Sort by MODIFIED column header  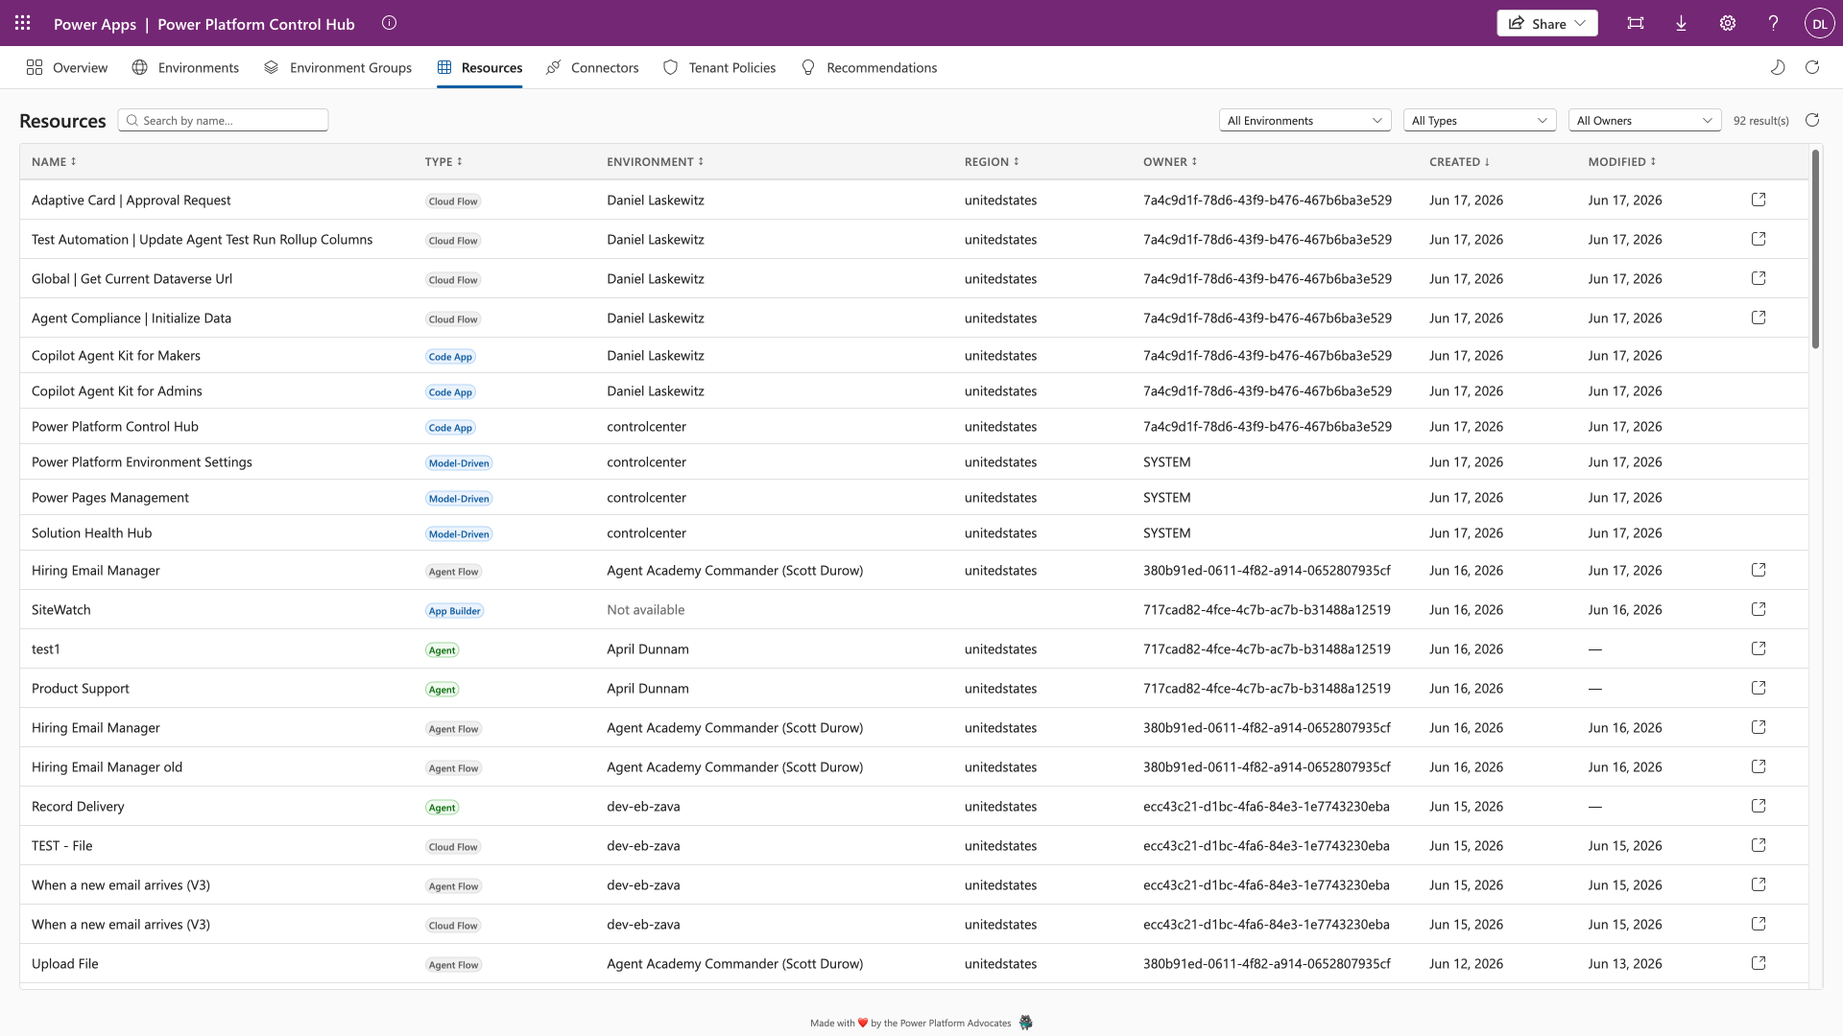click(1622, 162)
